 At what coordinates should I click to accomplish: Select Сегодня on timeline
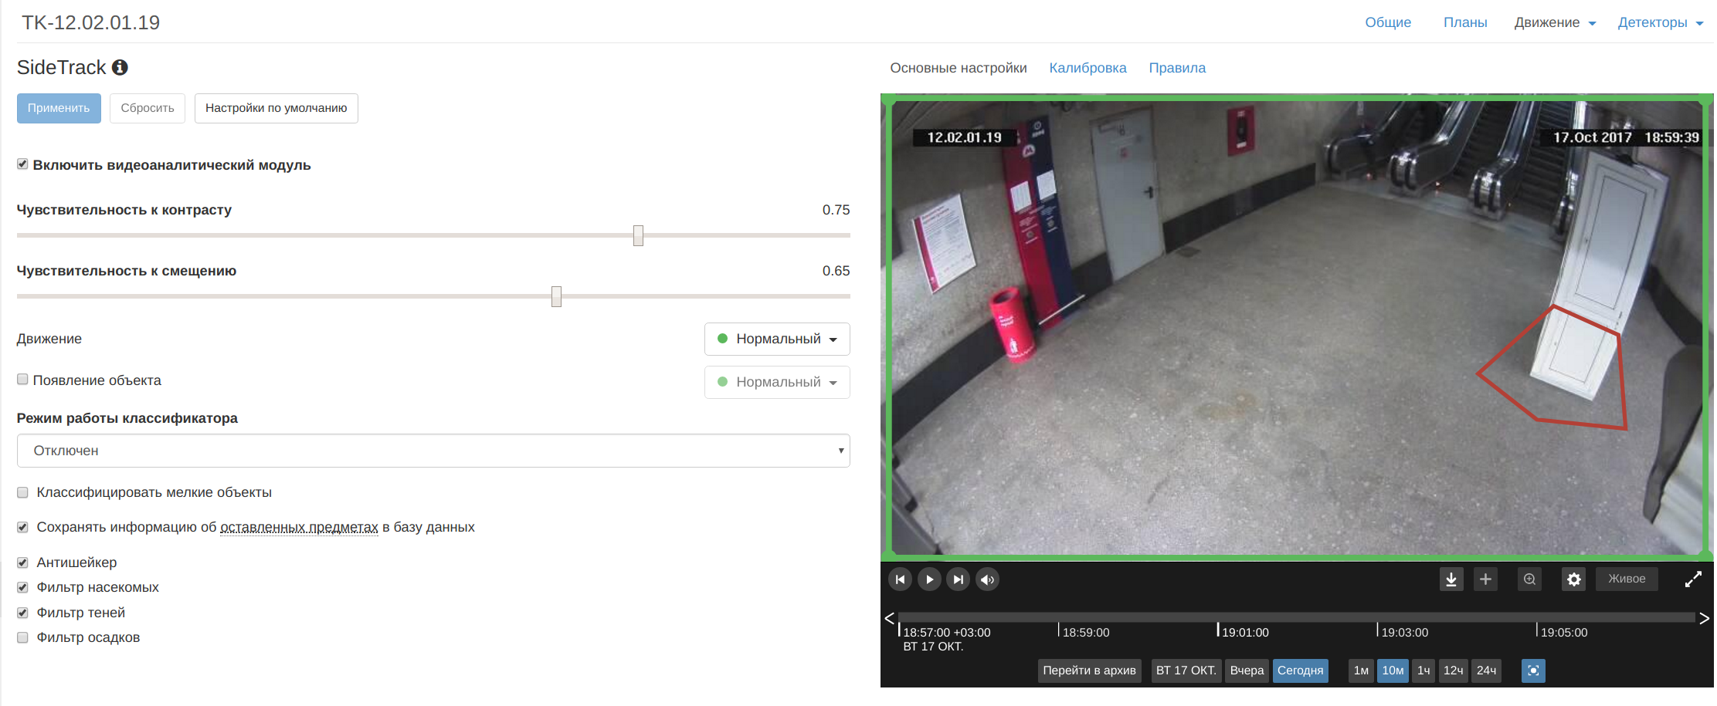point(1300,671)
